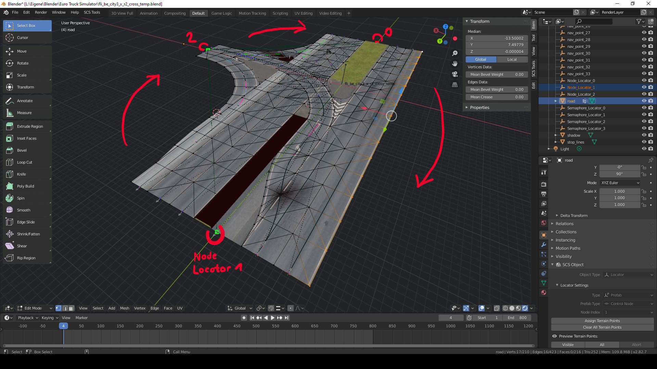The height and width of the screenshot is (369, 657).
Task: Expand Delta Transform section
Action: pyautogui.click(x=574, y=216)
